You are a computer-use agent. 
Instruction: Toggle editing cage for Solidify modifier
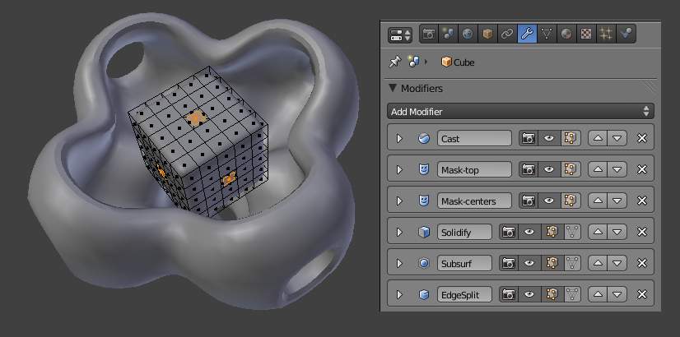click(573, 232)
